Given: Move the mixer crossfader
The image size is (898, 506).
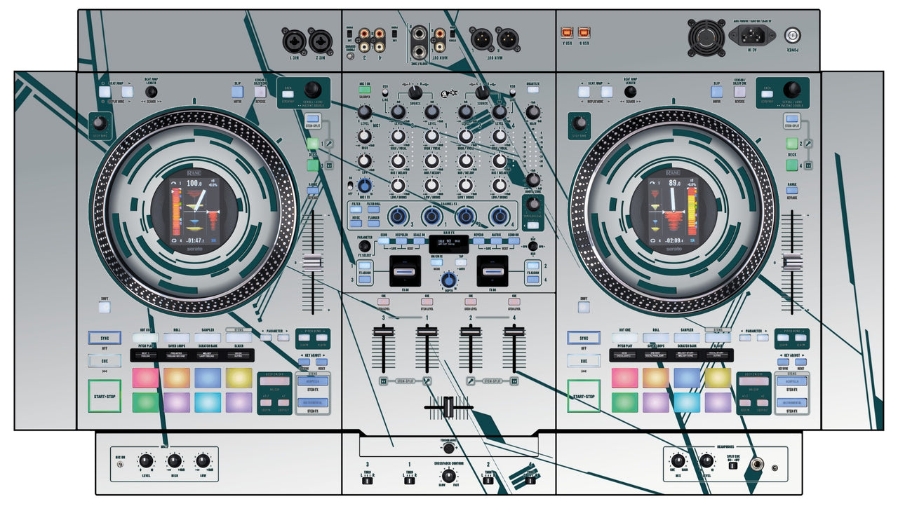Looking at the screenshot, I should coord(448,407).
